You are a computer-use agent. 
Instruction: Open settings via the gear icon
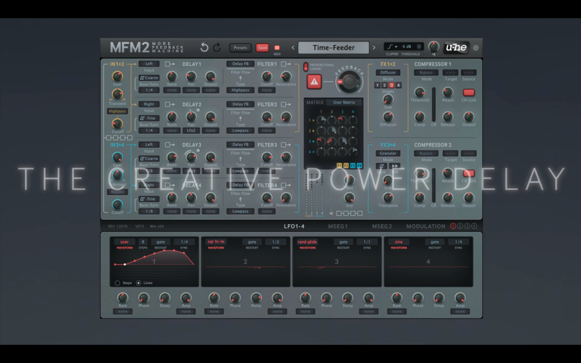[x=476, y=48]
